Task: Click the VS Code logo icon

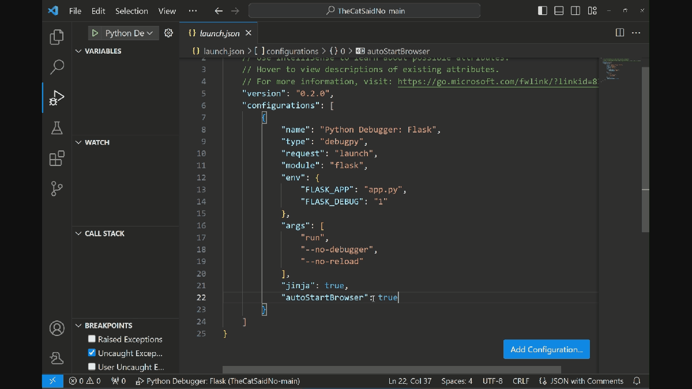Action: 53,11
